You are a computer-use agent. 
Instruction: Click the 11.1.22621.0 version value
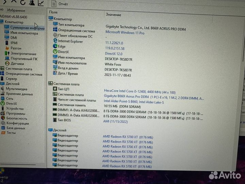coord(114,43)
